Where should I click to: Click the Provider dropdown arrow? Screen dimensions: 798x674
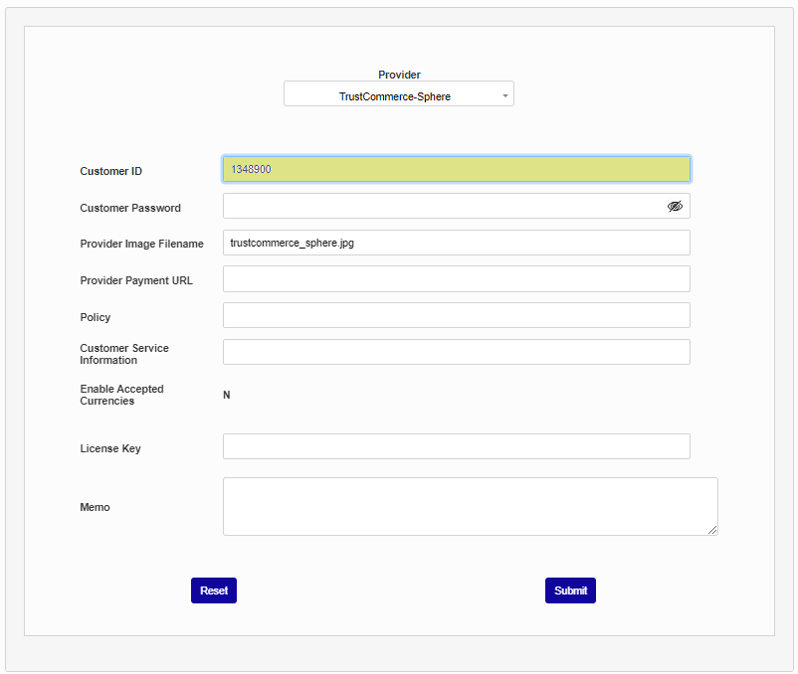pyautogui.click(x=504, y=95)
